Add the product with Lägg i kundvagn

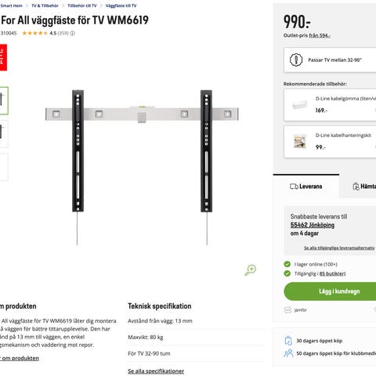coord(330,291)
